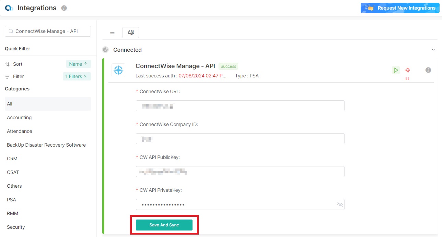Click Request New Integrations button

pos(400,8)
